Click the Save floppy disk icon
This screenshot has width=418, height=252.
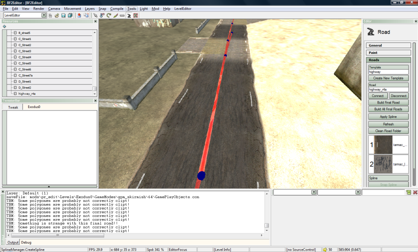63,15
